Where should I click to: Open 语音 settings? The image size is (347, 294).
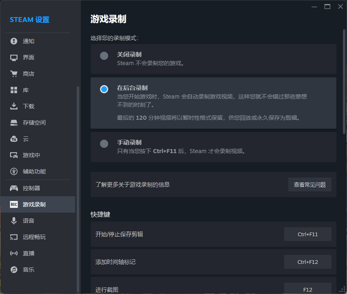(38, 221)
